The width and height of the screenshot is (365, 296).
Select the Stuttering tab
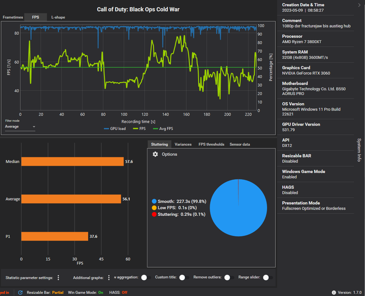(x=159, y=144)
